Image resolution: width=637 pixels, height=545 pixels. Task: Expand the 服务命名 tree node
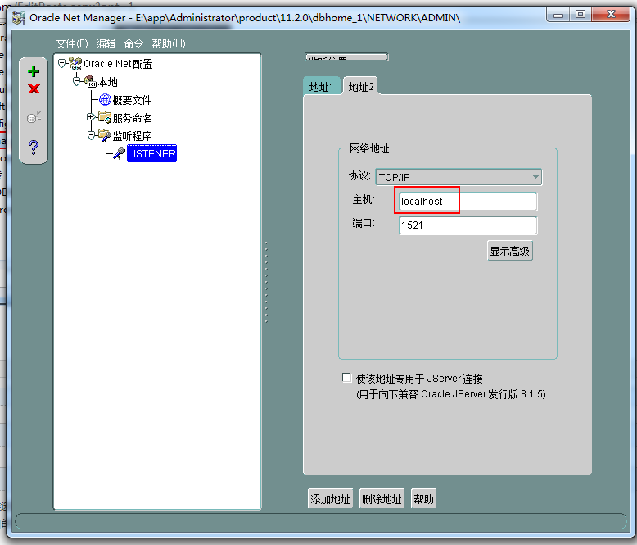tap(91, 117)
